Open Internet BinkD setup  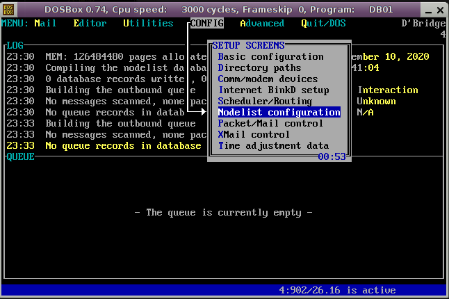coord(273,90)
